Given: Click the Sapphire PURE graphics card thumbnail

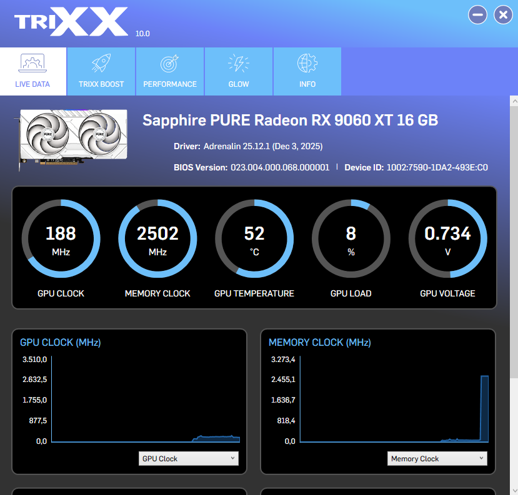Looking at the screenshot, I should [x=71, y=140].
